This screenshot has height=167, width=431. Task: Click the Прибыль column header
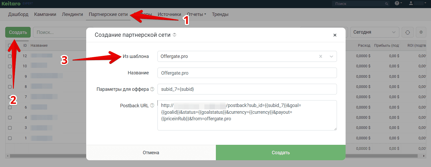click(x=387, y=45)
